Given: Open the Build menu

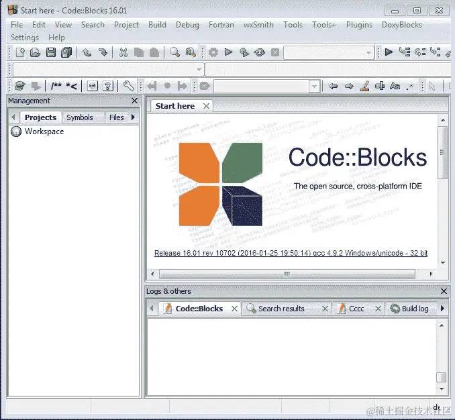Looking at the screenshot, I should tap(157, 25).
